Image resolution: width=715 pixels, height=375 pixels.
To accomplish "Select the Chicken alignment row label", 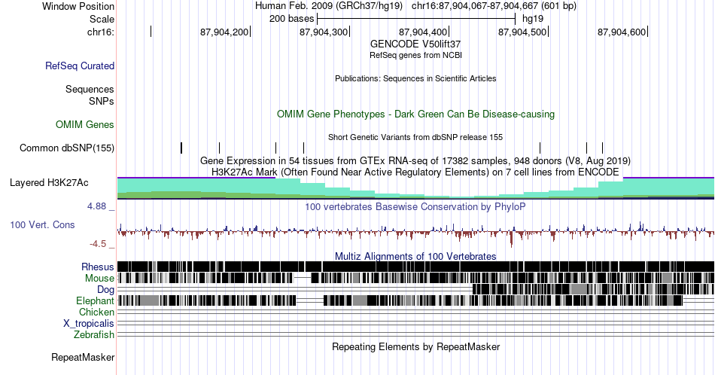I will click(96, 312).
